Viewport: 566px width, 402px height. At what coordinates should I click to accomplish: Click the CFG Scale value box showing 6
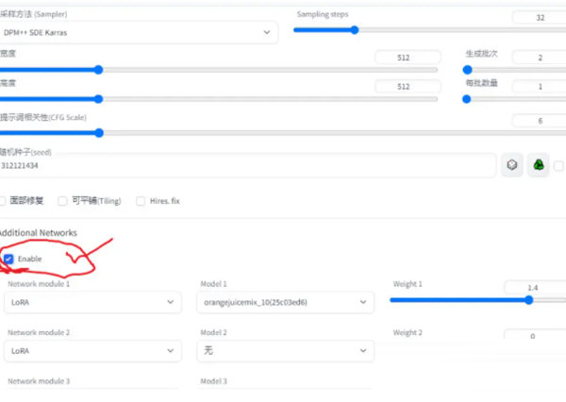[x=538, y=120]
